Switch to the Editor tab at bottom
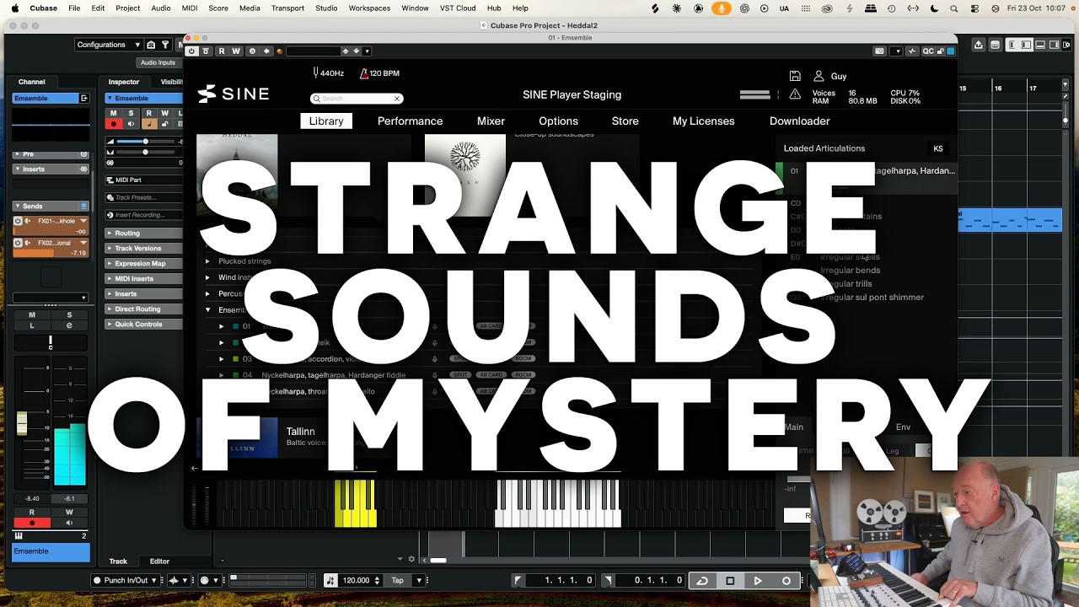 point(159,561)
